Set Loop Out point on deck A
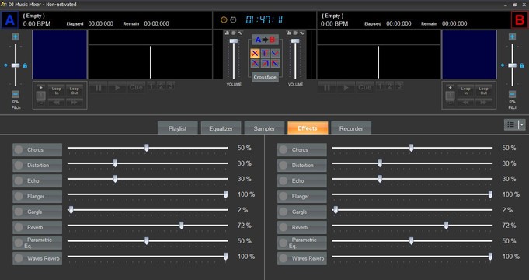The width and height of the screenshot is (529, 280). pyautogui.click(x=75, y=90)
